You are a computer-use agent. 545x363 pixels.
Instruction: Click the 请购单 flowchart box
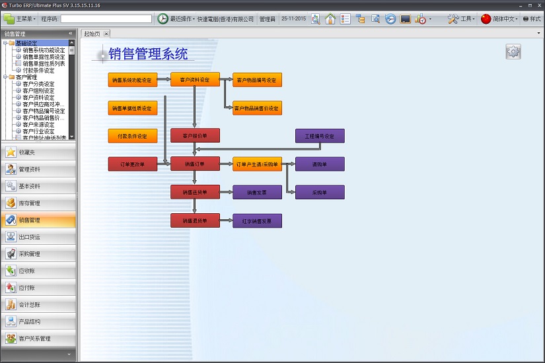pyautogui.click(x=320, y=164)
